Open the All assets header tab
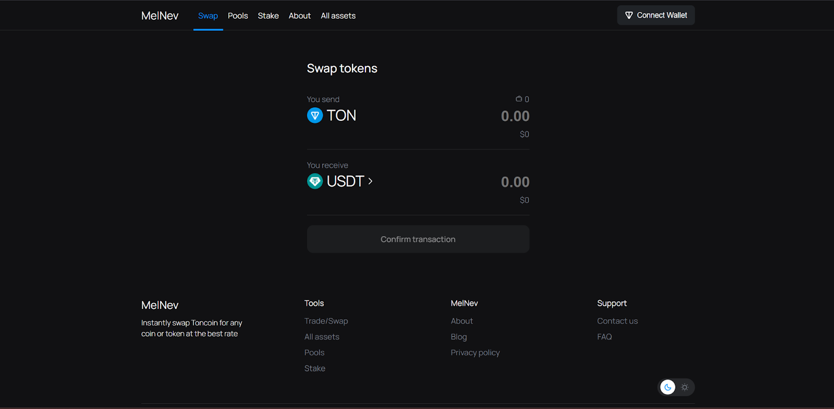Viewport: 834px width, 409px height. 338,16
